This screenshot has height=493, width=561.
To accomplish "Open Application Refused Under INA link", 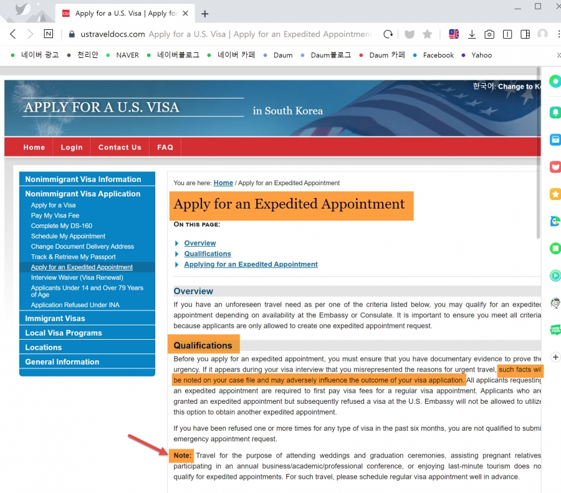I will (75, 305).
